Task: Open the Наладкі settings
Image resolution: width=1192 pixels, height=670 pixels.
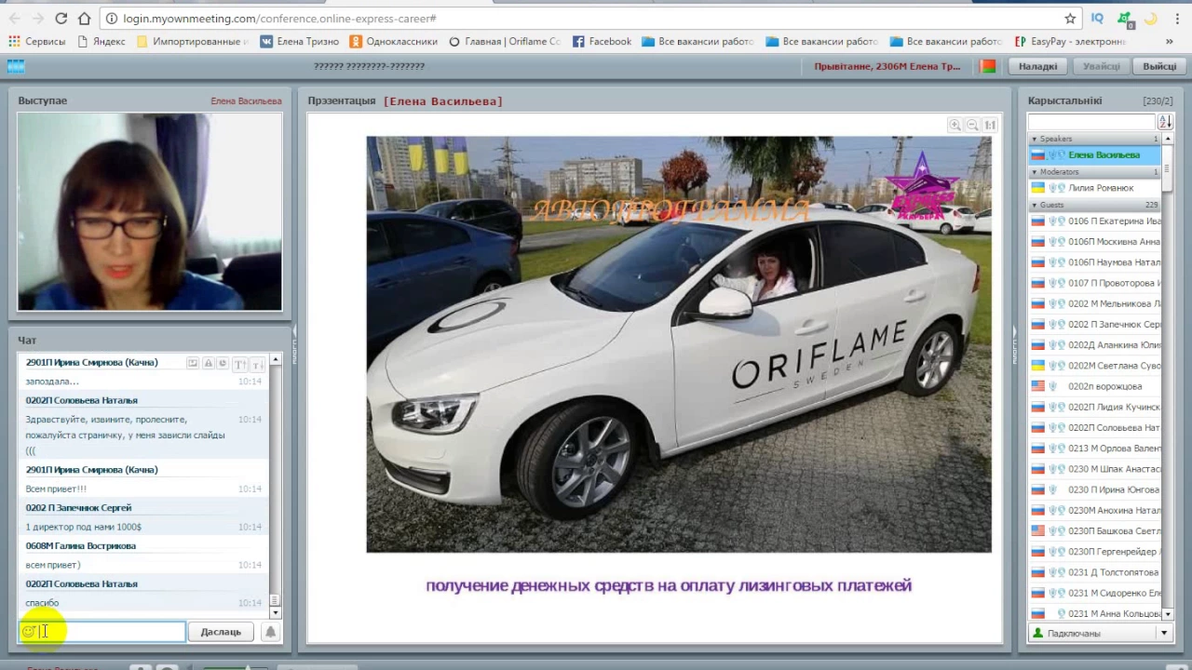Action: tap(1037, 66)
